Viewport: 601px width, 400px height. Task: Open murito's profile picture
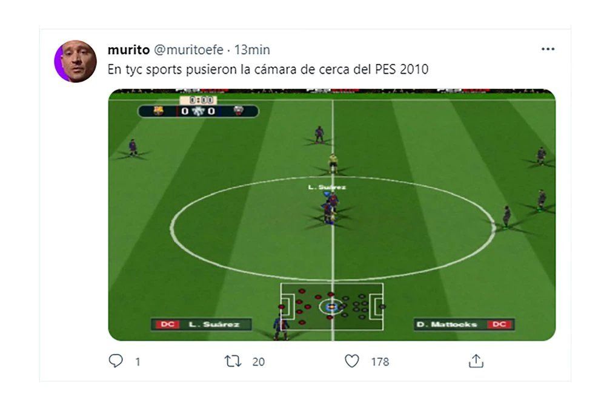tap(76, 61)
